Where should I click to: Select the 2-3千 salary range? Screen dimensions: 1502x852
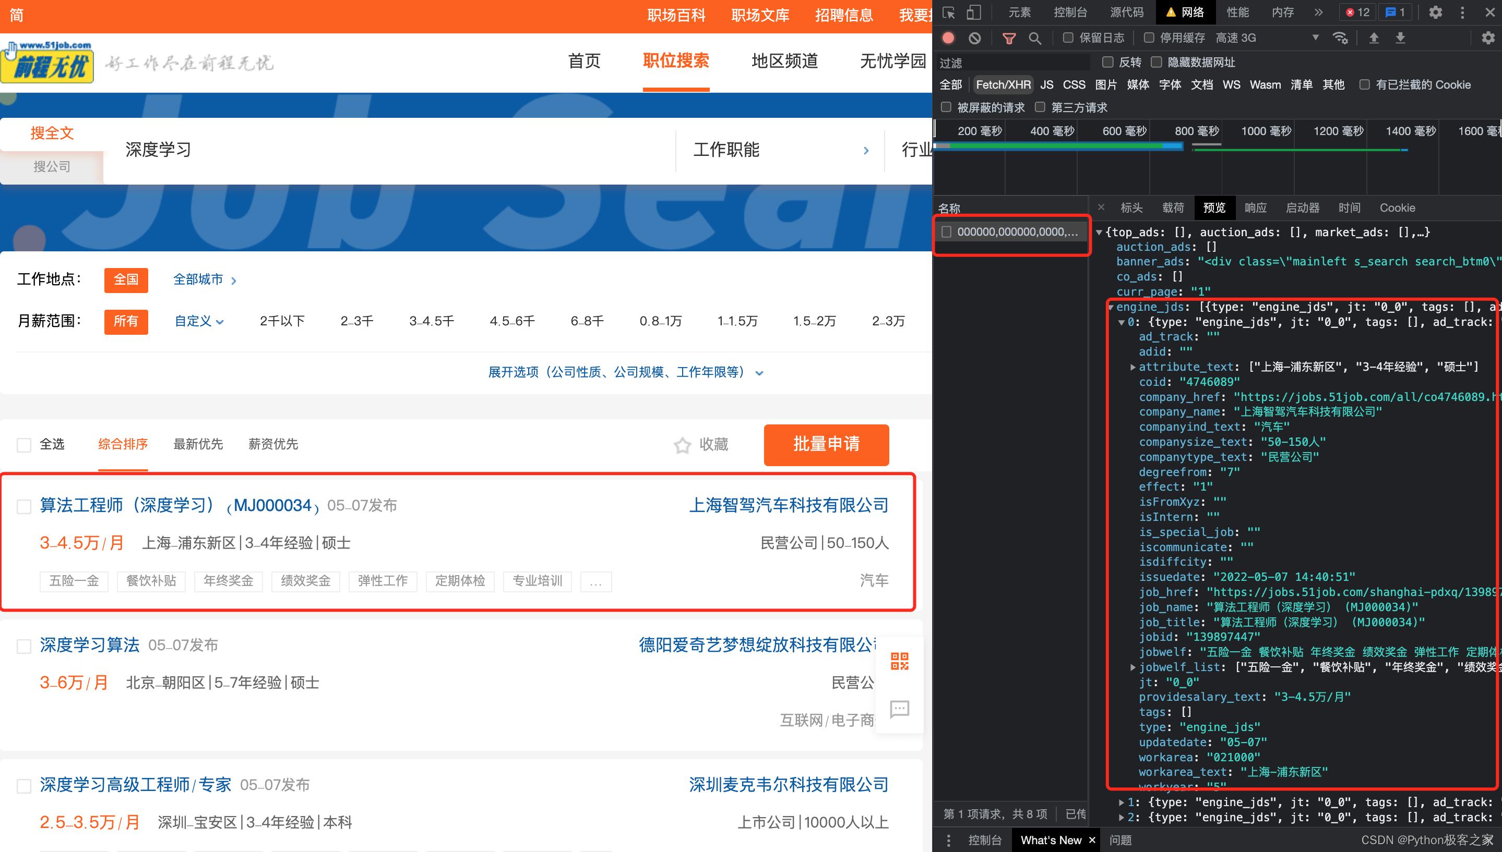(356, 321)
